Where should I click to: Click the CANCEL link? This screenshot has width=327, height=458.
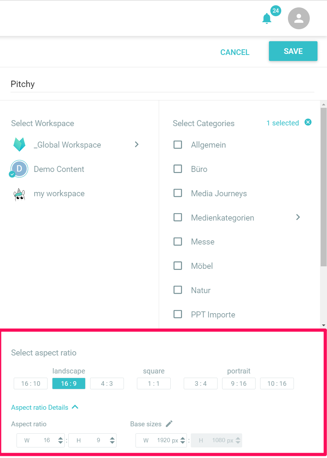point(235,52)
